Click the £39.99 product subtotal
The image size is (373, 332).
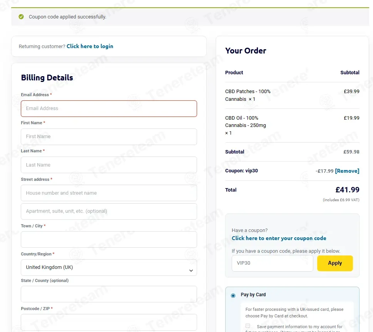click(351, 91)
